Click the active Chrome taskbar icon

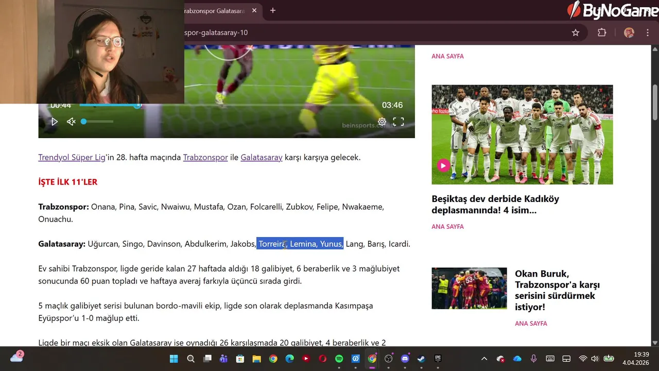pyautogui.click(x=372, y=359)
